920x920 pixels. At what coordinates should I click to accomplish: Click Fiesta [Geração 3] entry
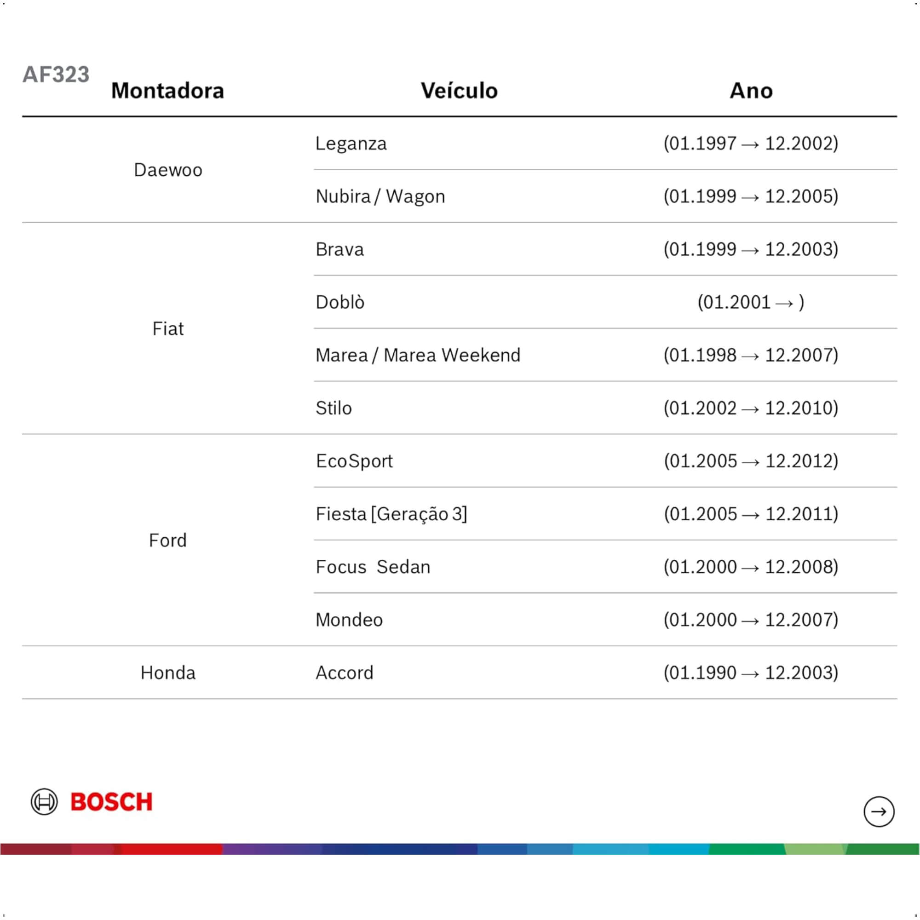click(391, 514)
